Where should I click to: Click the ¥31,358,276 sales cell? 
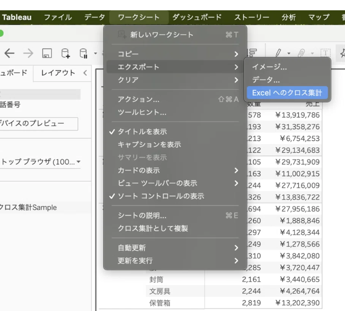pyautogui.click(x=297, y=127)
